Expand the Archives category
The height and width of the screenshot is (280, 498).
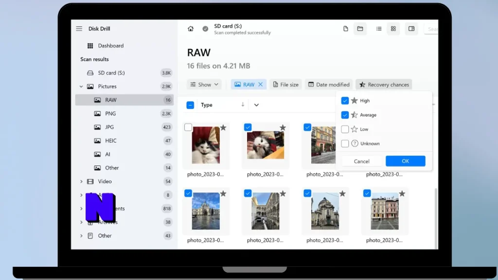[81, 222]
